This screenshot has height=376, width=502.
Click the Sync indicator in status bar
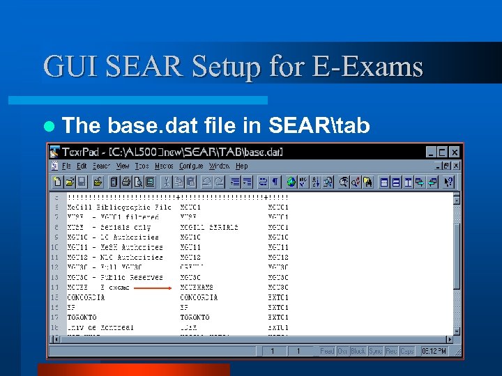(376, 351)
